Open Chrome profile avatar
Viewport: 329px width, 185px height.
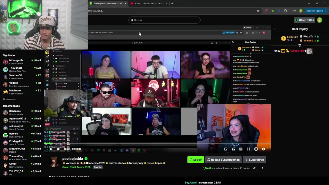[x=301, y=11]
